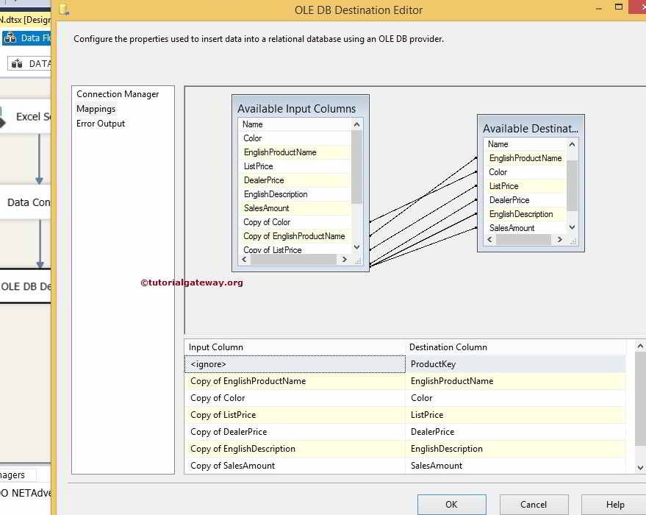Viewport: 646px width, 515px height.
Task: Open the Copy of Color input column dropdown
Action: coord(294,397)
